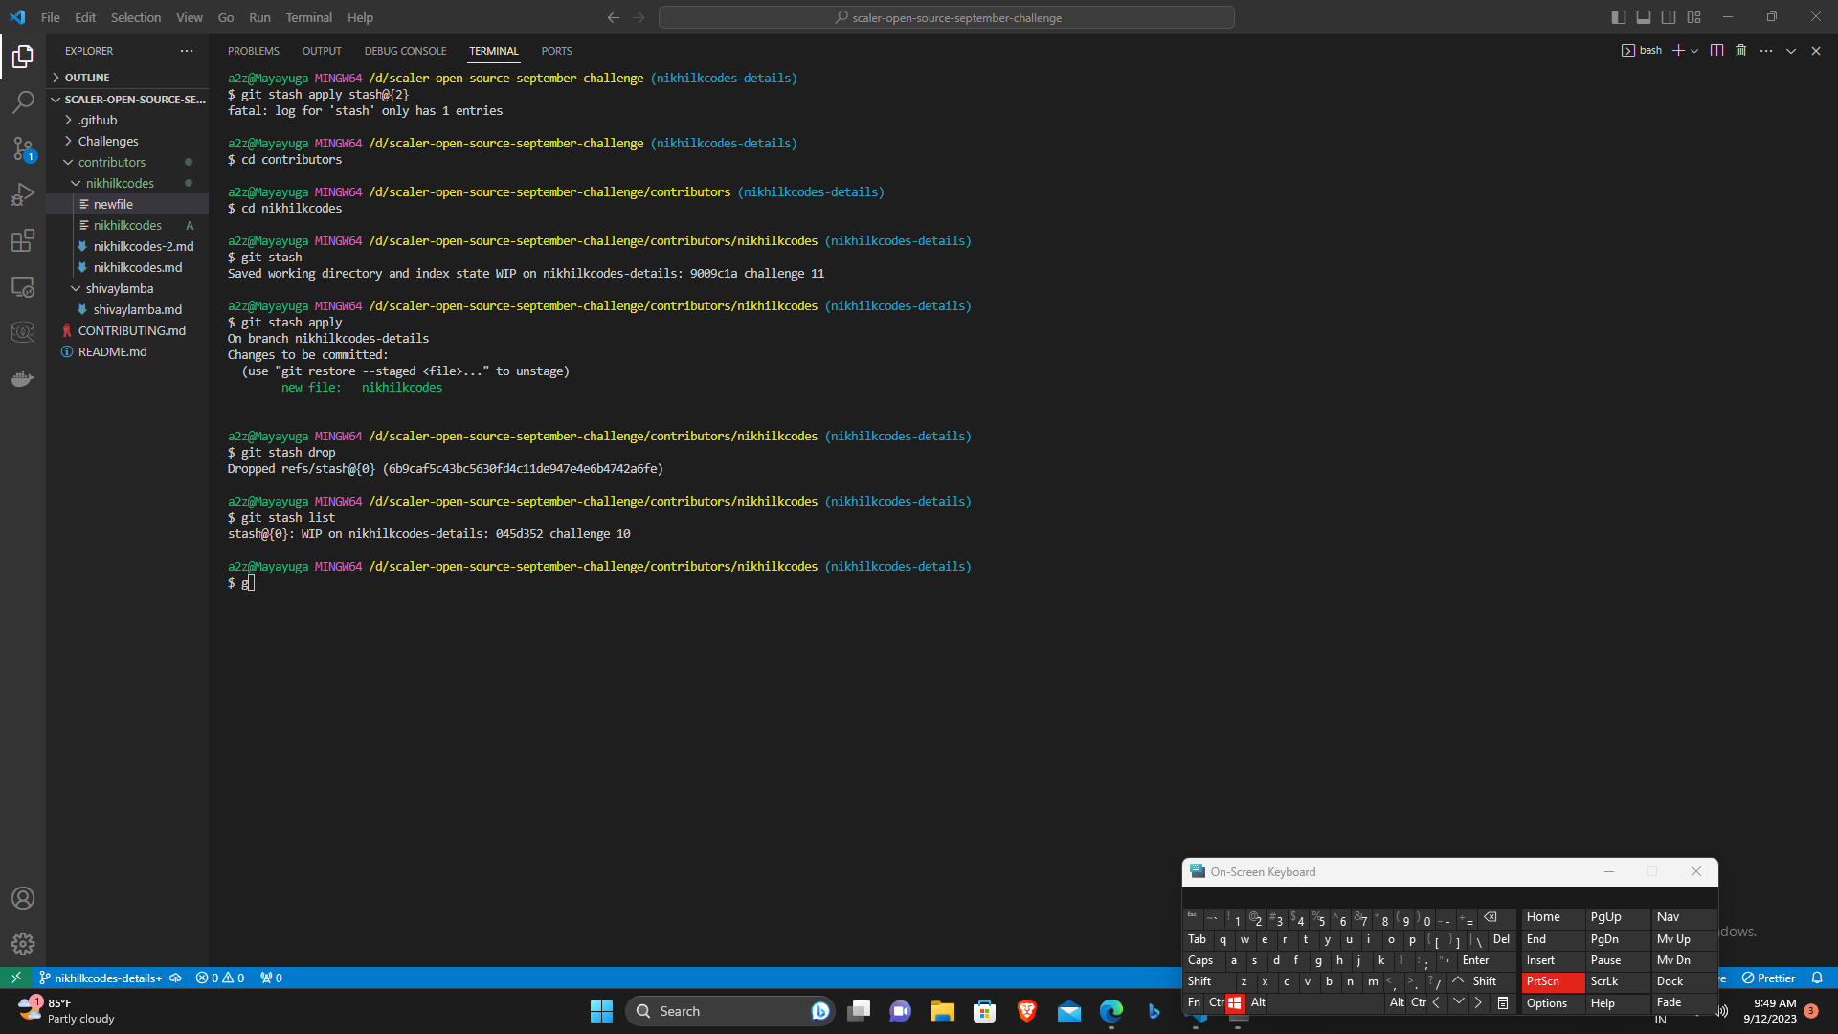This screenshot has width=1838, height=1034.
Task: Open the Search view in the activity bar
Action: (23, 101)
